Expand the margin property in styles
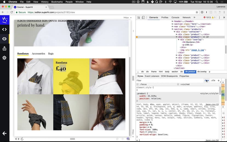 148,122
